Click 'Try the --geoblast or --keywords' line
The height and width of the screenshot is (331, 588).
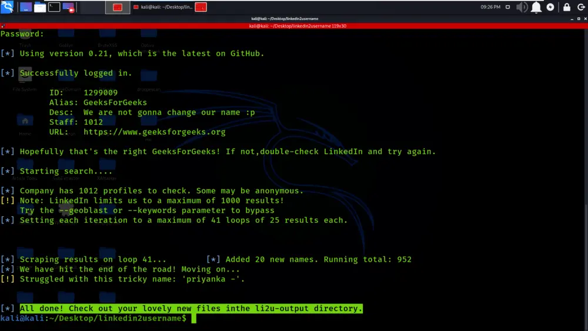pyautogui.click(x=147, y=210)
